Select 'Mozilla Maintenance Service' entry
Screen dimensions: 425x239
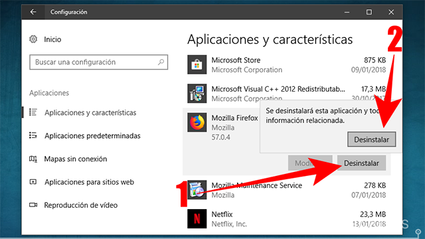[x=257, y=185]
